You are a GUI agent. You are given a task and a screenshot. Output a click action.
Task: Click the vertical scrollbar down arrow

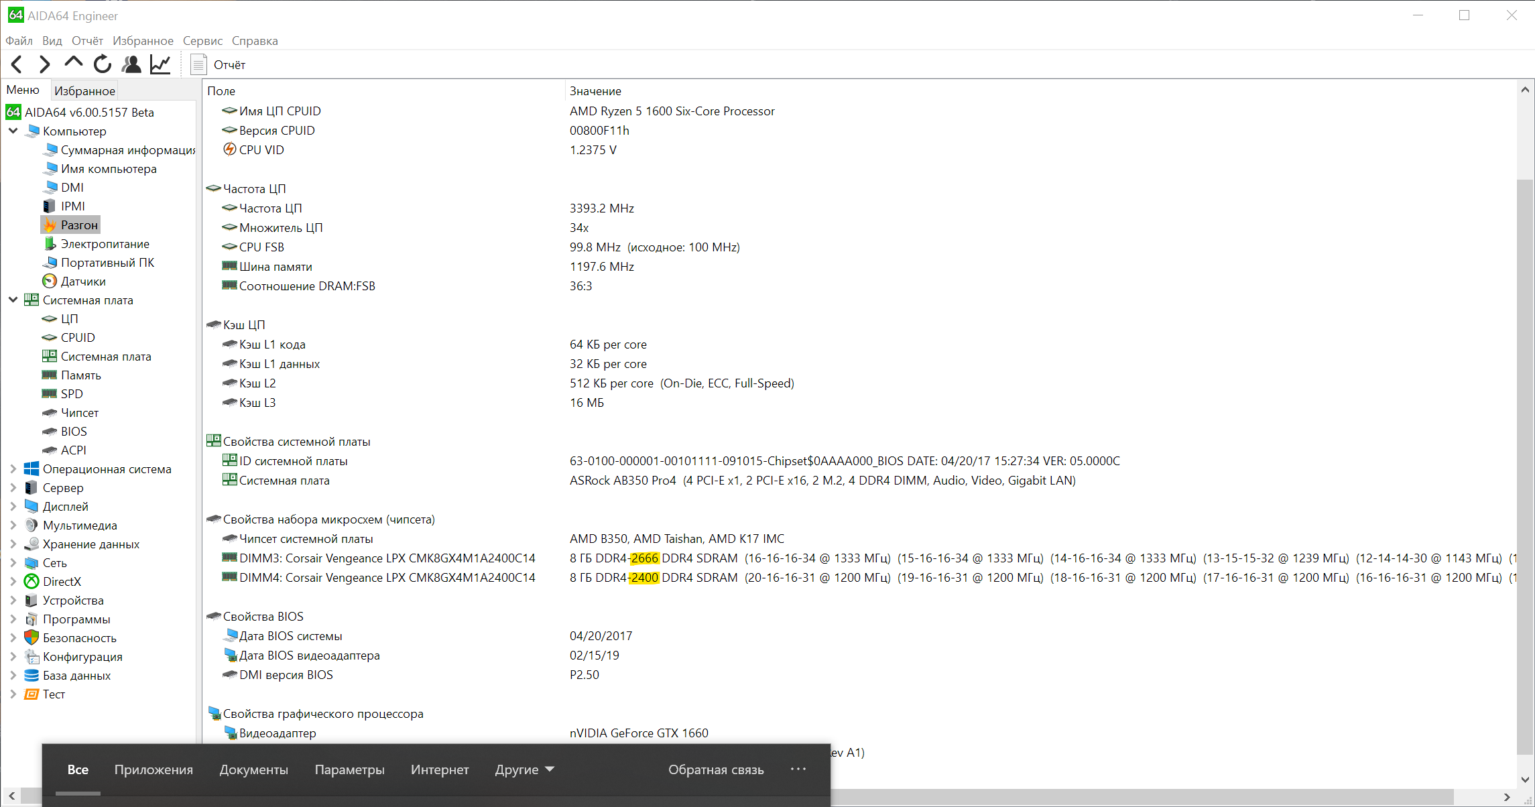click(x=1525, y=779)
